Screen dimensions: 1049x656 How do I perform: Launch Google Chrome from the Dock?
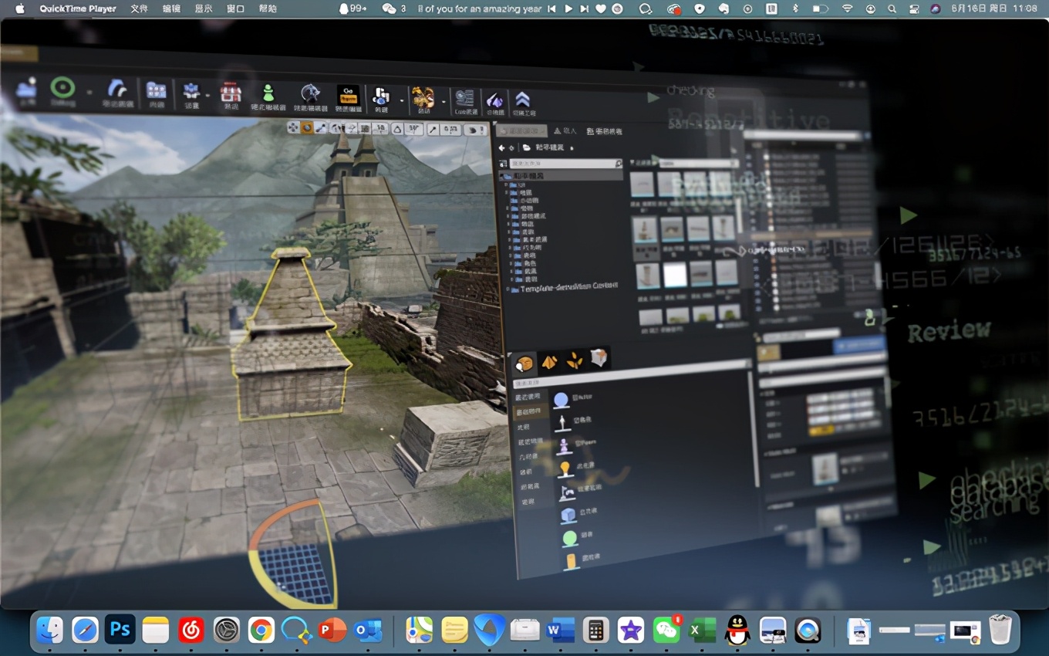click(261, 630)
